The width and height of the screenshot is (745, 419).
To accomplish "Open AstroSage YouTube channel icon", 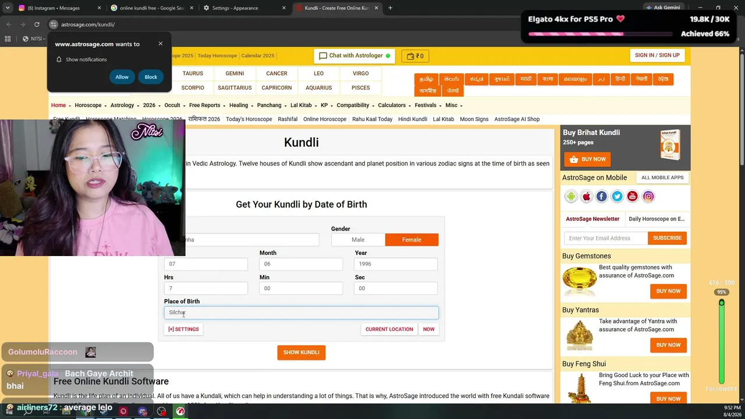I will 633,197.
